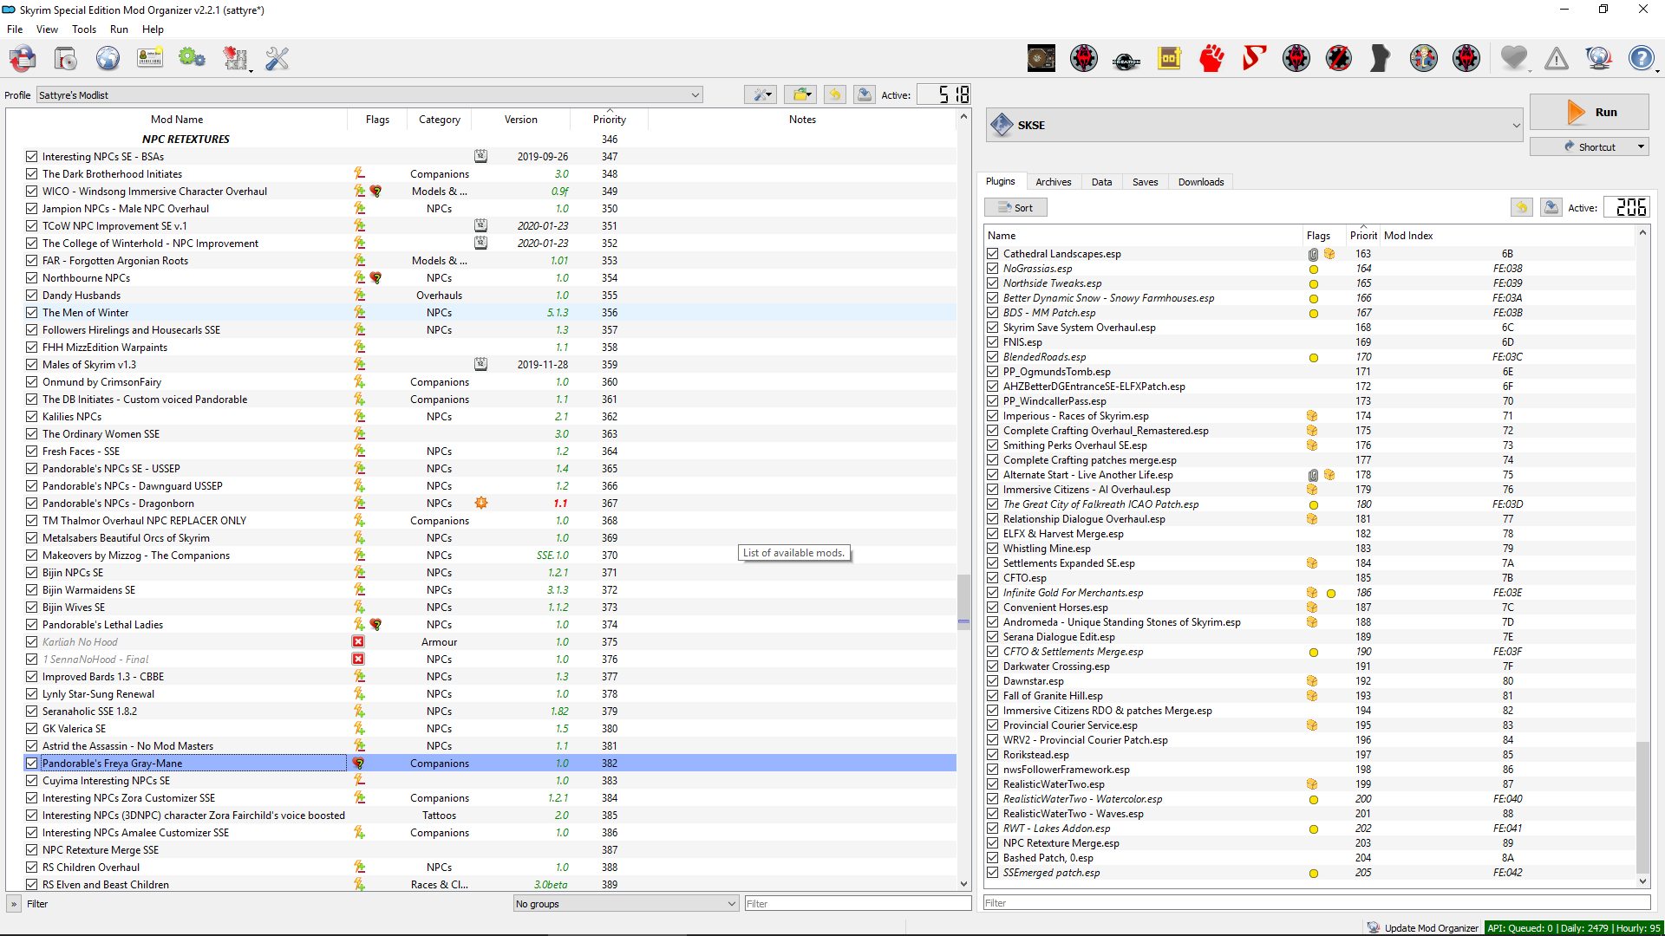Expand the Sattyre's Modlist profile dropdown
Screen dimensions: 1665x936
point(695,95)
